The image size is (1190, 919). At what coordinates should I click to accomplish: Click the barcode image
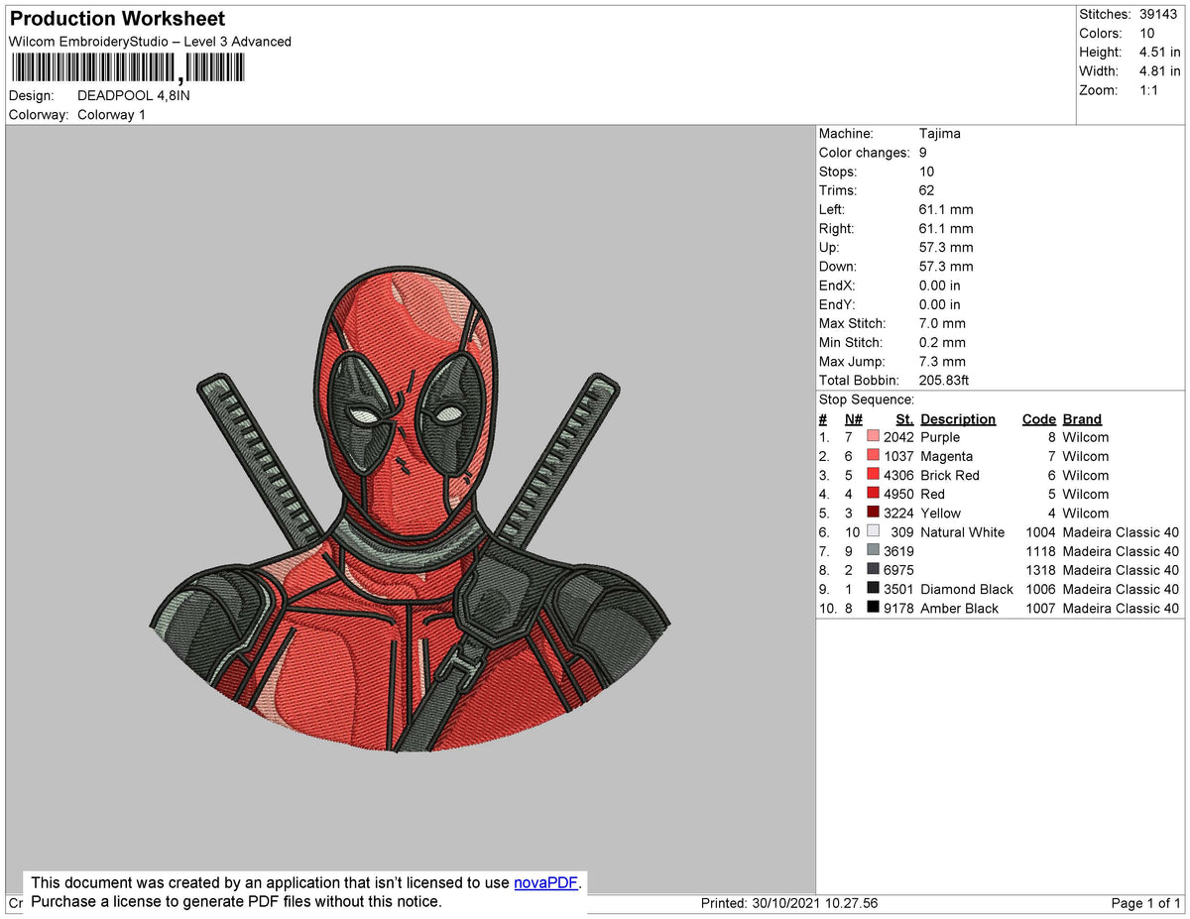tap(129, 67)
